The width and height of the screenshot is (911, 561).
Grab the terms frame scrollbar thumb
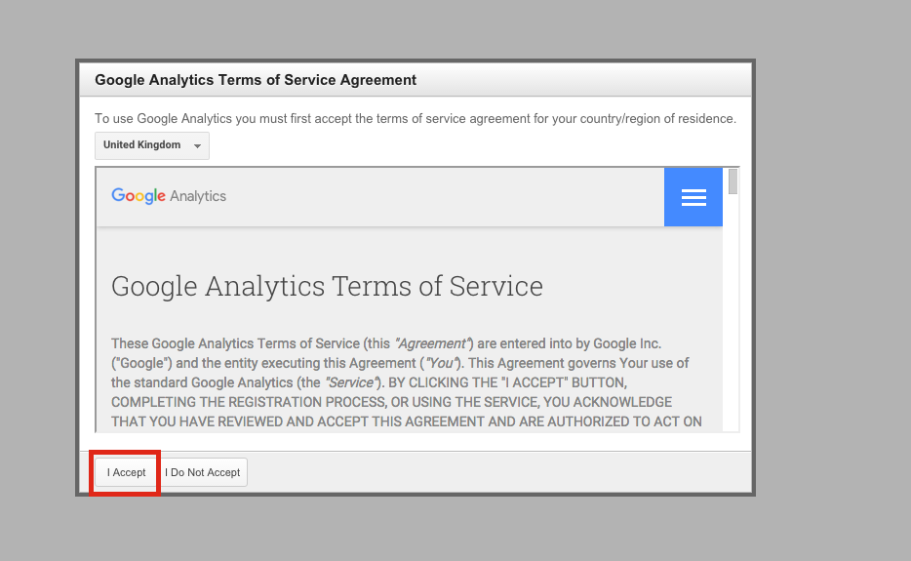point(733,181)
